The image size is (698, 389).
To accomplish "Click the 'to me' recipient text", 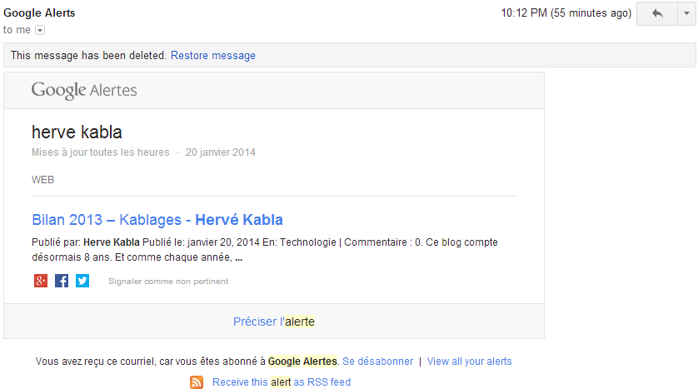I will [17, 30].
